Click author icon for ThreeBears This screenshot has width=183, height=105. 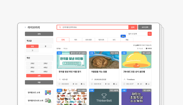(124, 79)
